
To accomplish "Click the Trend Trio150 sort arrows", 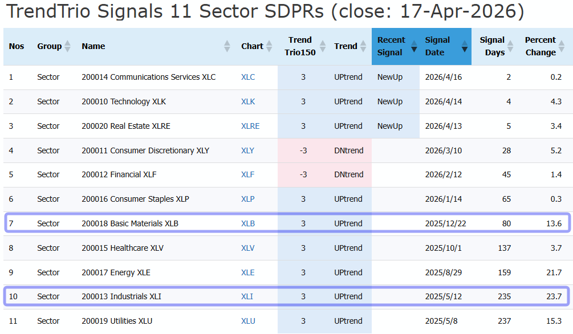I will click(322, 47).
